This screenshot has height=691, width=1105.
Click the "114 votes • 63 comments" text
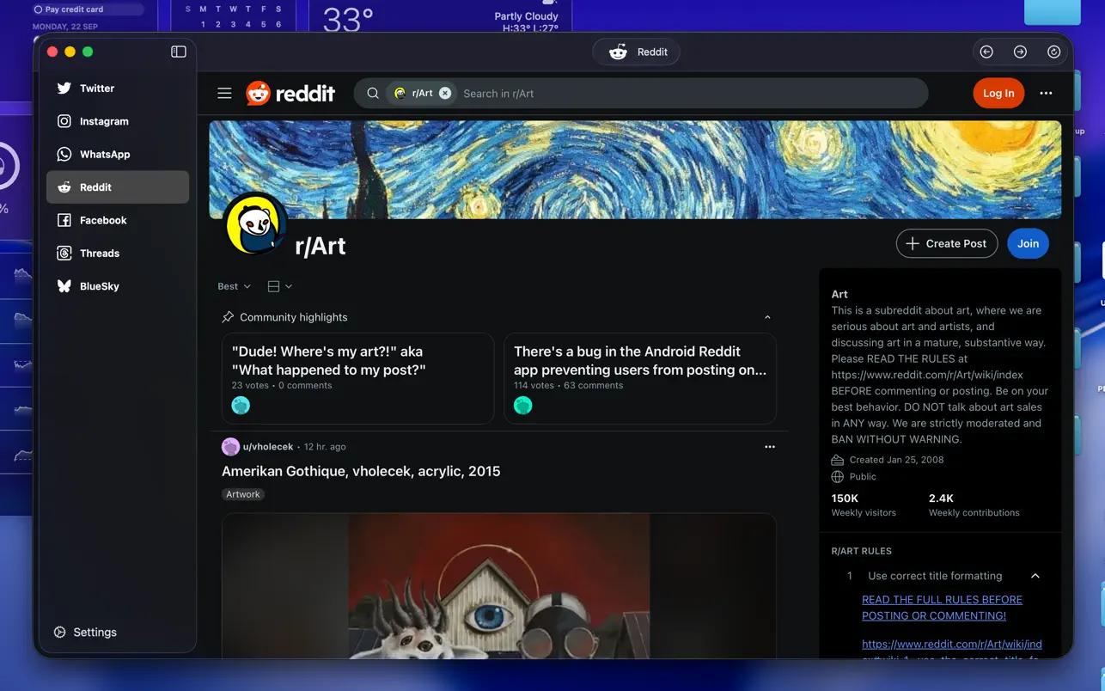569,385
